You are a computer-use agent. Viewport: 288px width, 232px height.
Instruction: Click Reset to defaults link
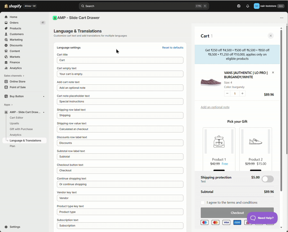pyautogui.click(x=173, y=47)
